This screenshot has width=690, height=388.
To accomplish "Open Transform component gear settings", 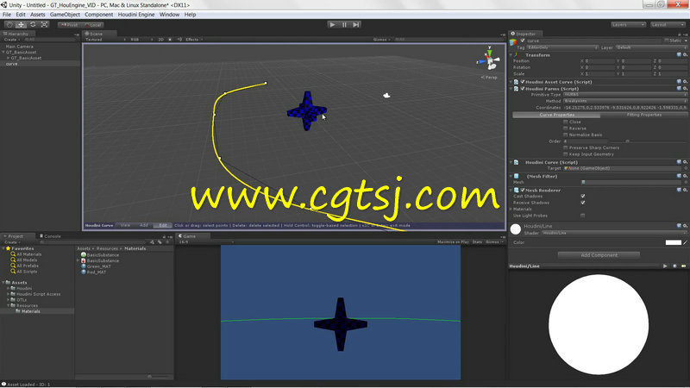I will point(685,55).
